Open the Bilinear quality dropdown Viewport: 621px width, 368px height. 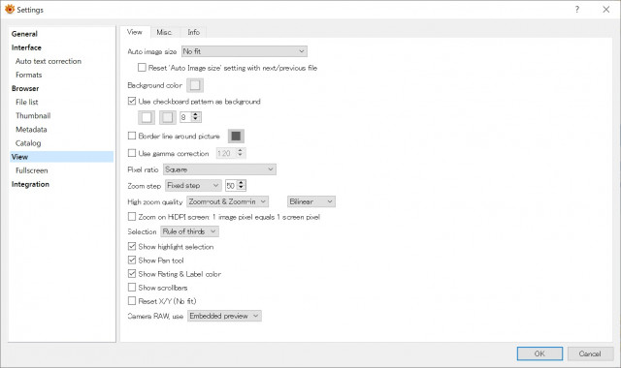pos(311,201)
